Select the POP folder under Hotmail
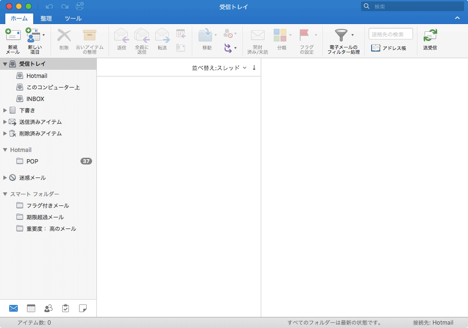The width and height of the screenshot is (468, 328). click(32, 161)
